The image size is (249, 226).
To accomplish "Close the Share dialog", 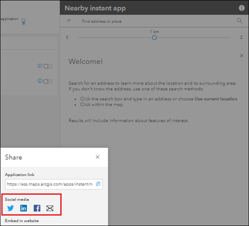I will click(97, 157).
